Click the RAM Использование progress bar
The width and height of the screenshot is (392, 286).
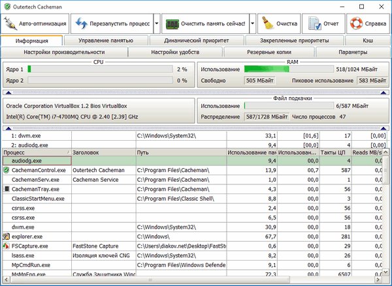(289, 69)
